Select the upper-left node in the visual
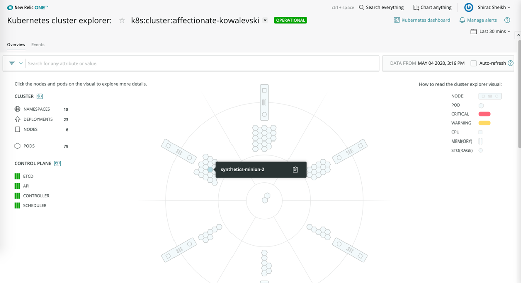 (x=179, y=152)
